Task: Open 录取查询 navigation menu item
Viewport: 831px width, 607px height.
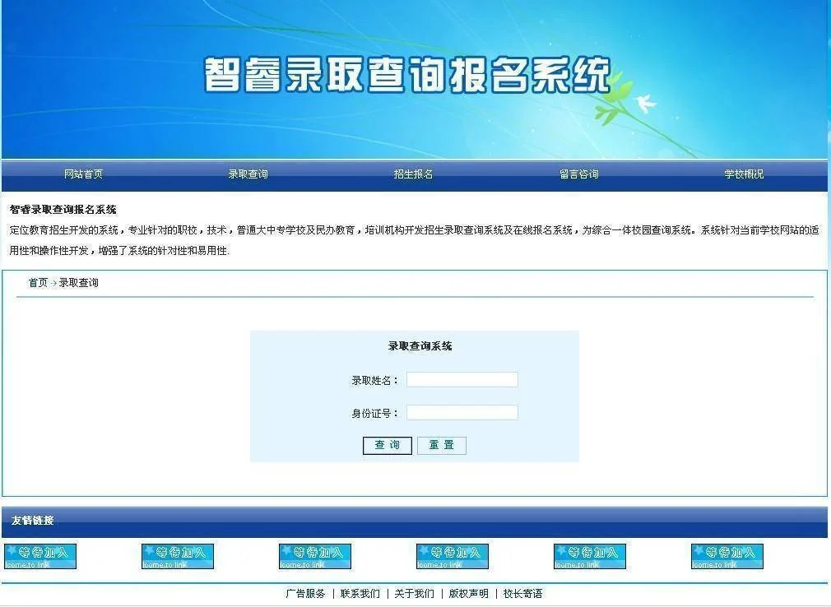Action: click(248, 174)
